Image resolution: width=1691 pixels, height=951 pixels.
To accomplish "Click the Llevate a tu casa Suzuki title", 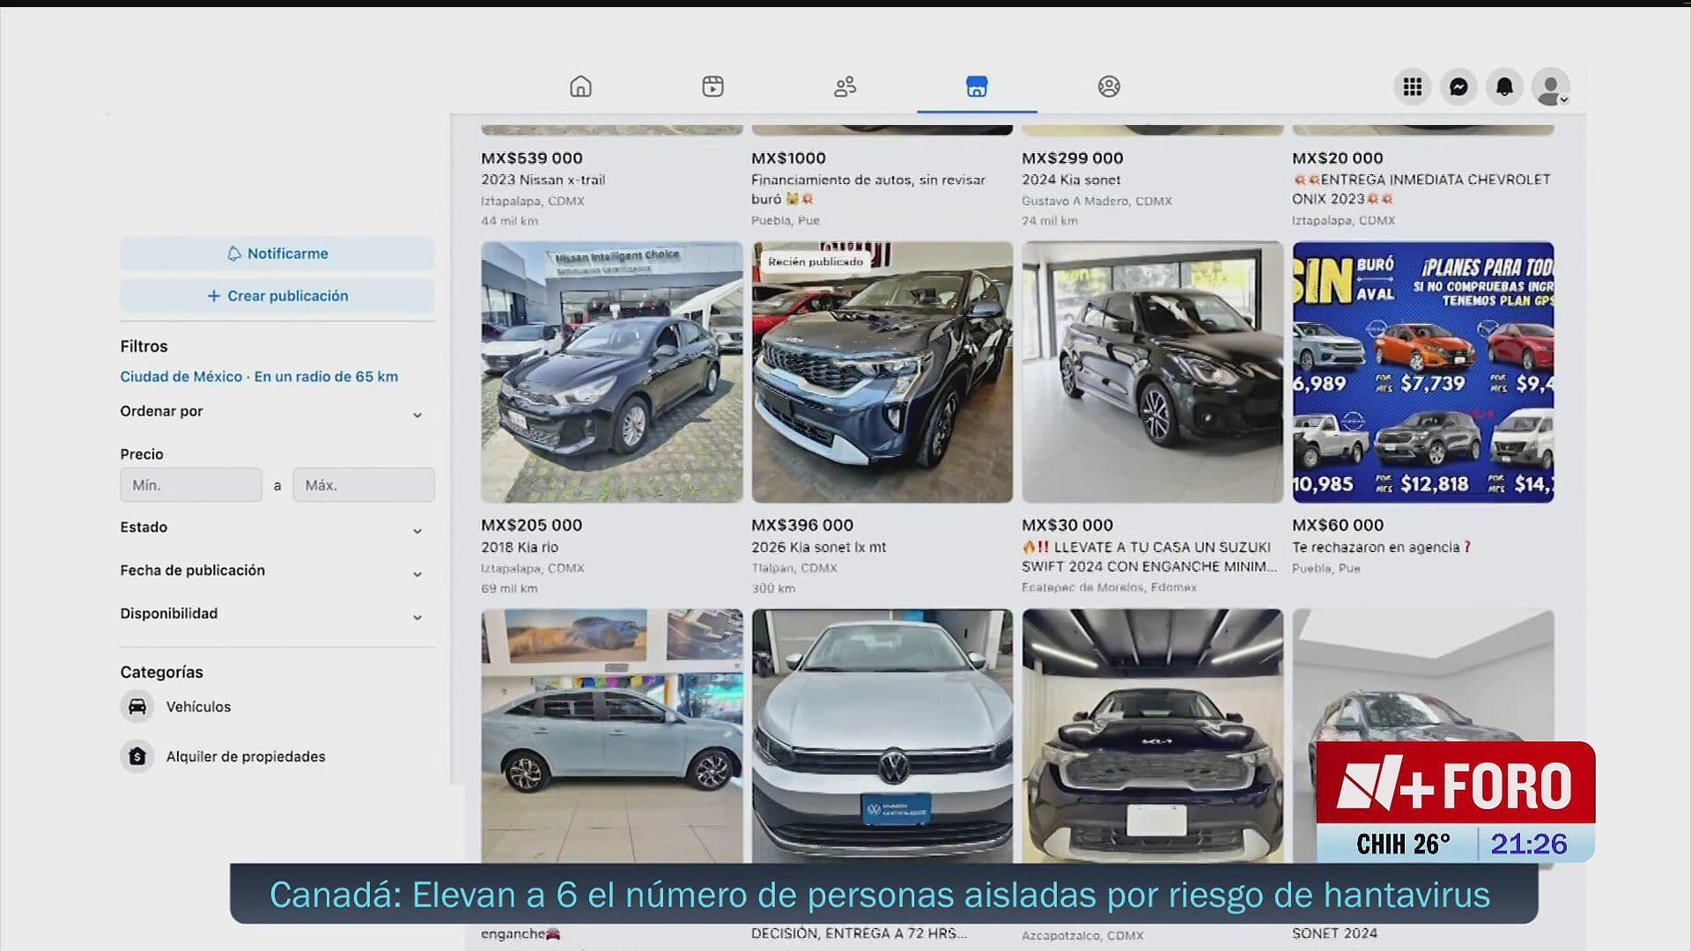I will (1149, 557).
